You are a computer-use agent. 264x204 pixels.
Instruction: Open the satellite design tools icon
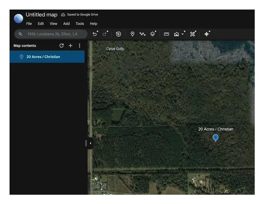coord(192,34)
